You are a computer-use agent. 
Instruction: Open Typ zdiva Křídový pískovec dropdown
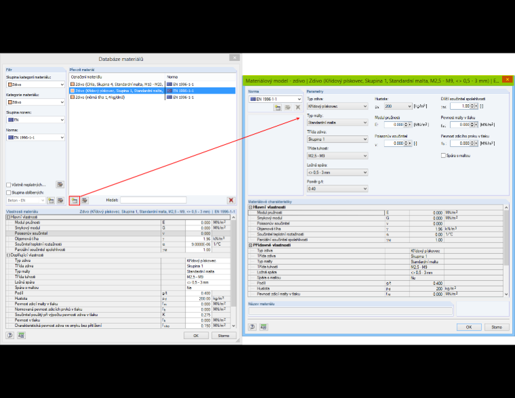337,106
